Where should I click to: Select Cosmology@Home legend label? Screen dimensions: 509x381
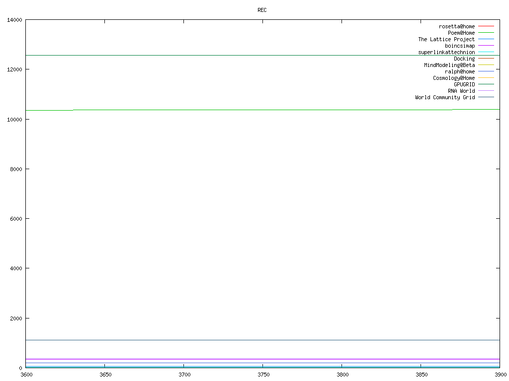(454, 78)
